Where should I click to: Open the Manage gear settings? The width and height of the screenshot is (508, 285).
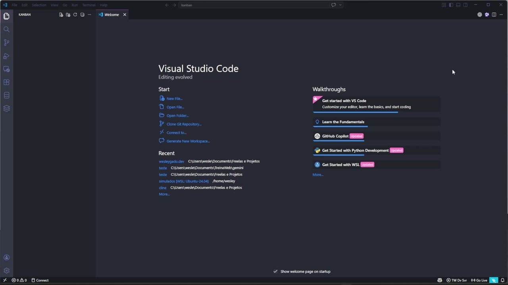point(6,271)
